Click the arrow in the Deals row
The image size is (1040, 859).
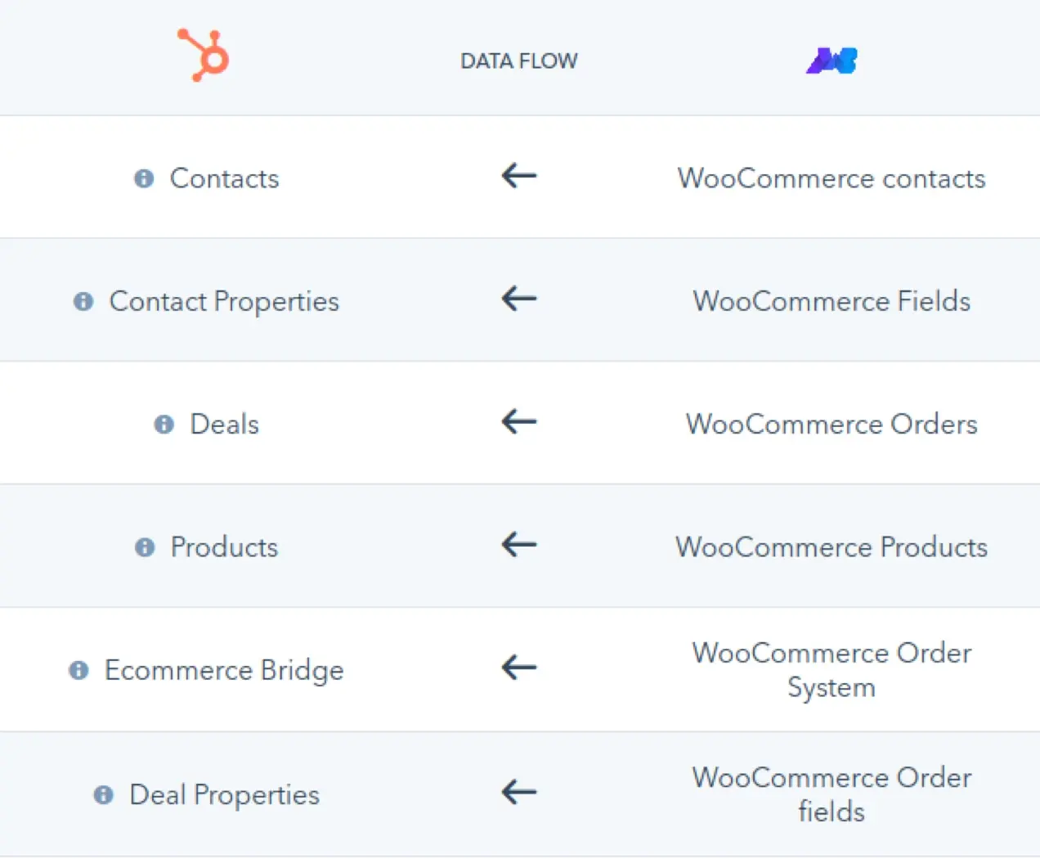[519, 421]
